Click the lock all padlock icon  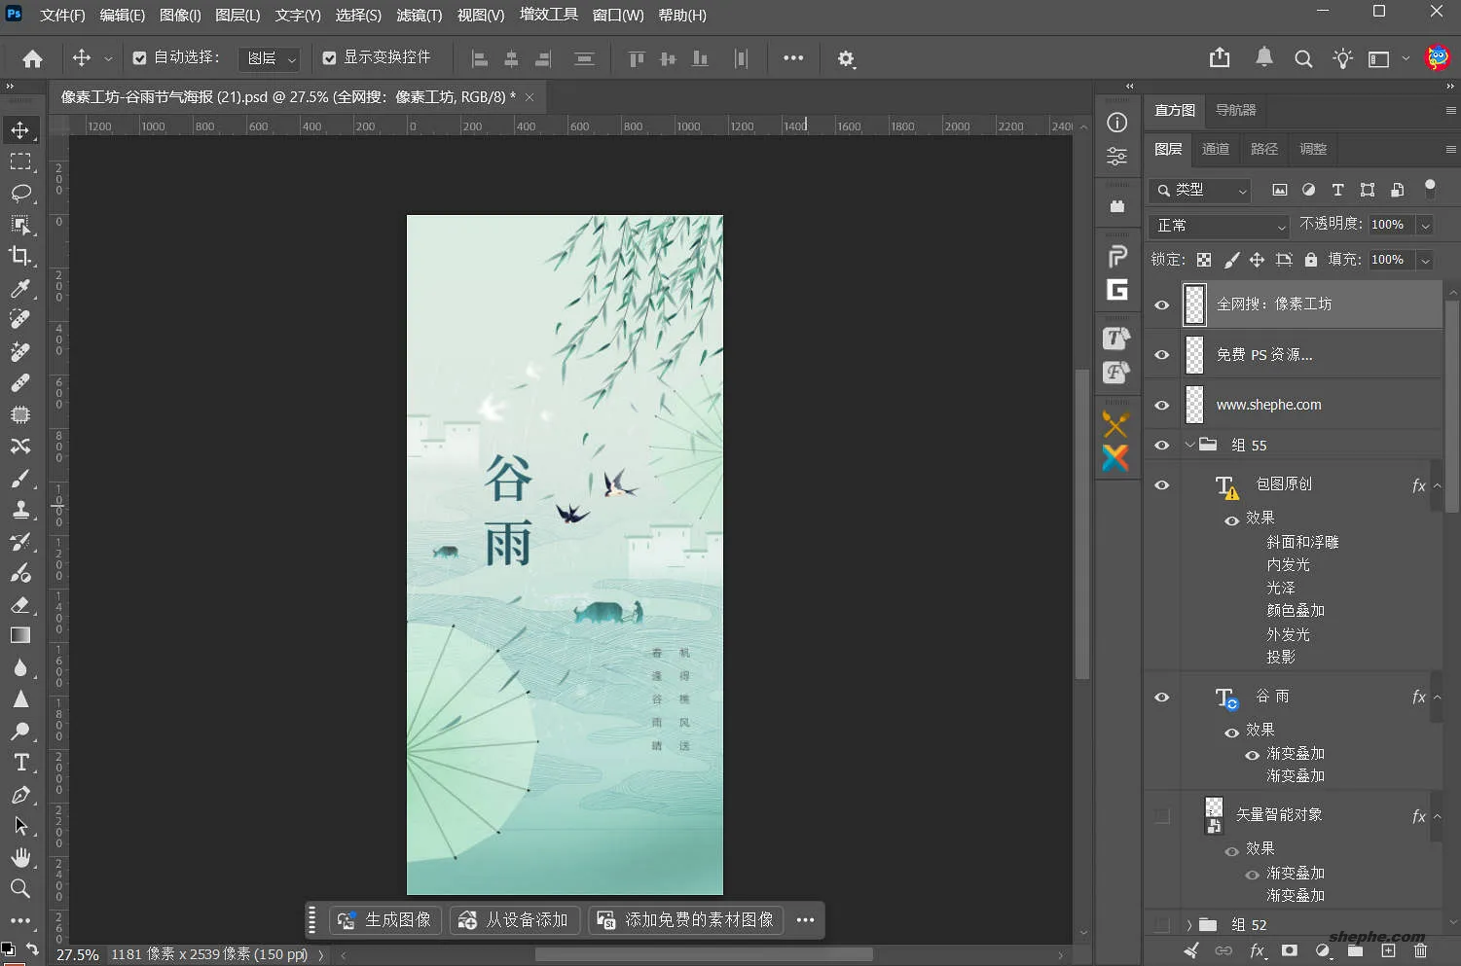(1311, 260)
